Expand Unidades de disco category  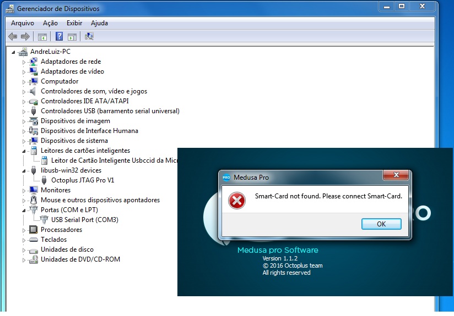point(24,250)
